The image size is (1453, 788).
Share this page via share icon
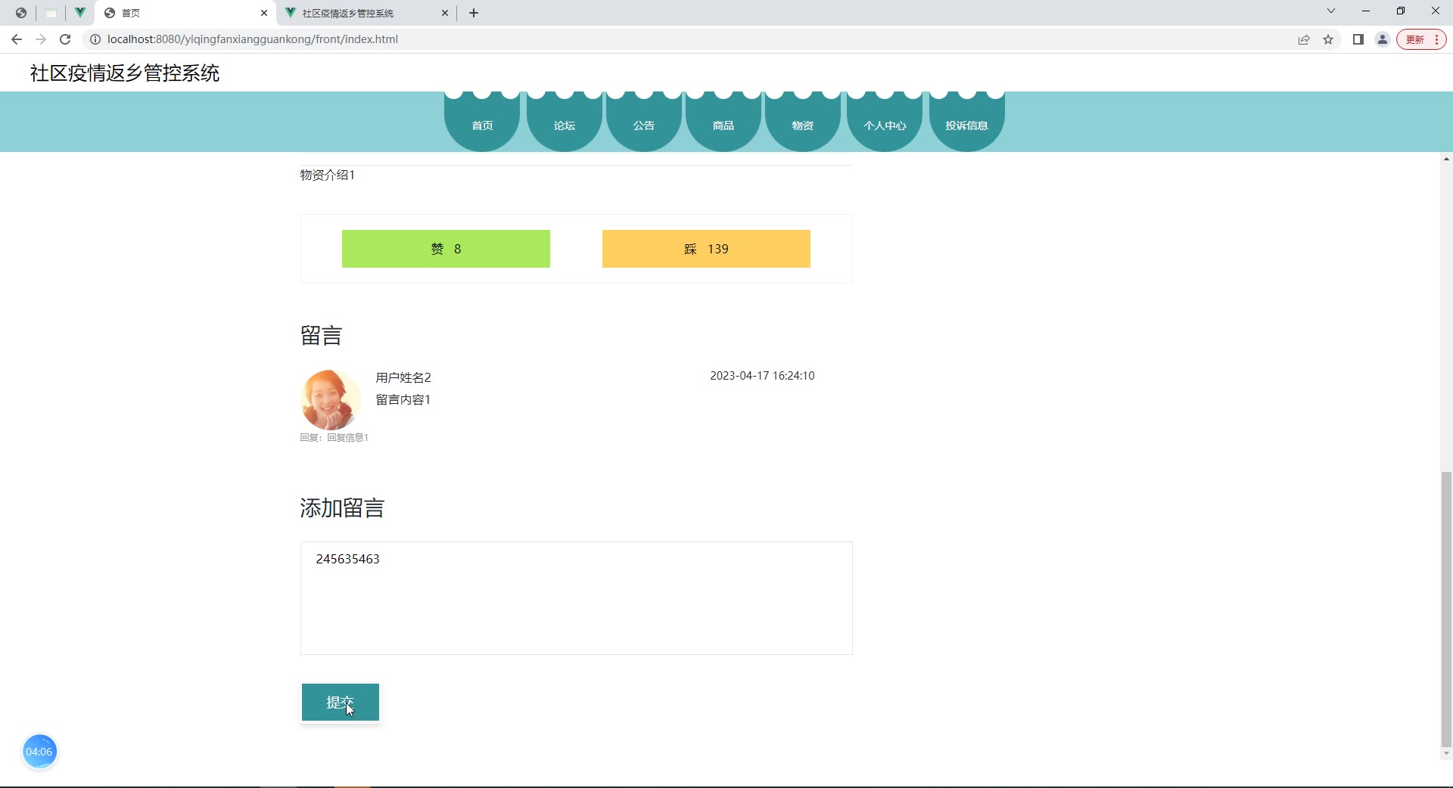tap(1304, 39)
